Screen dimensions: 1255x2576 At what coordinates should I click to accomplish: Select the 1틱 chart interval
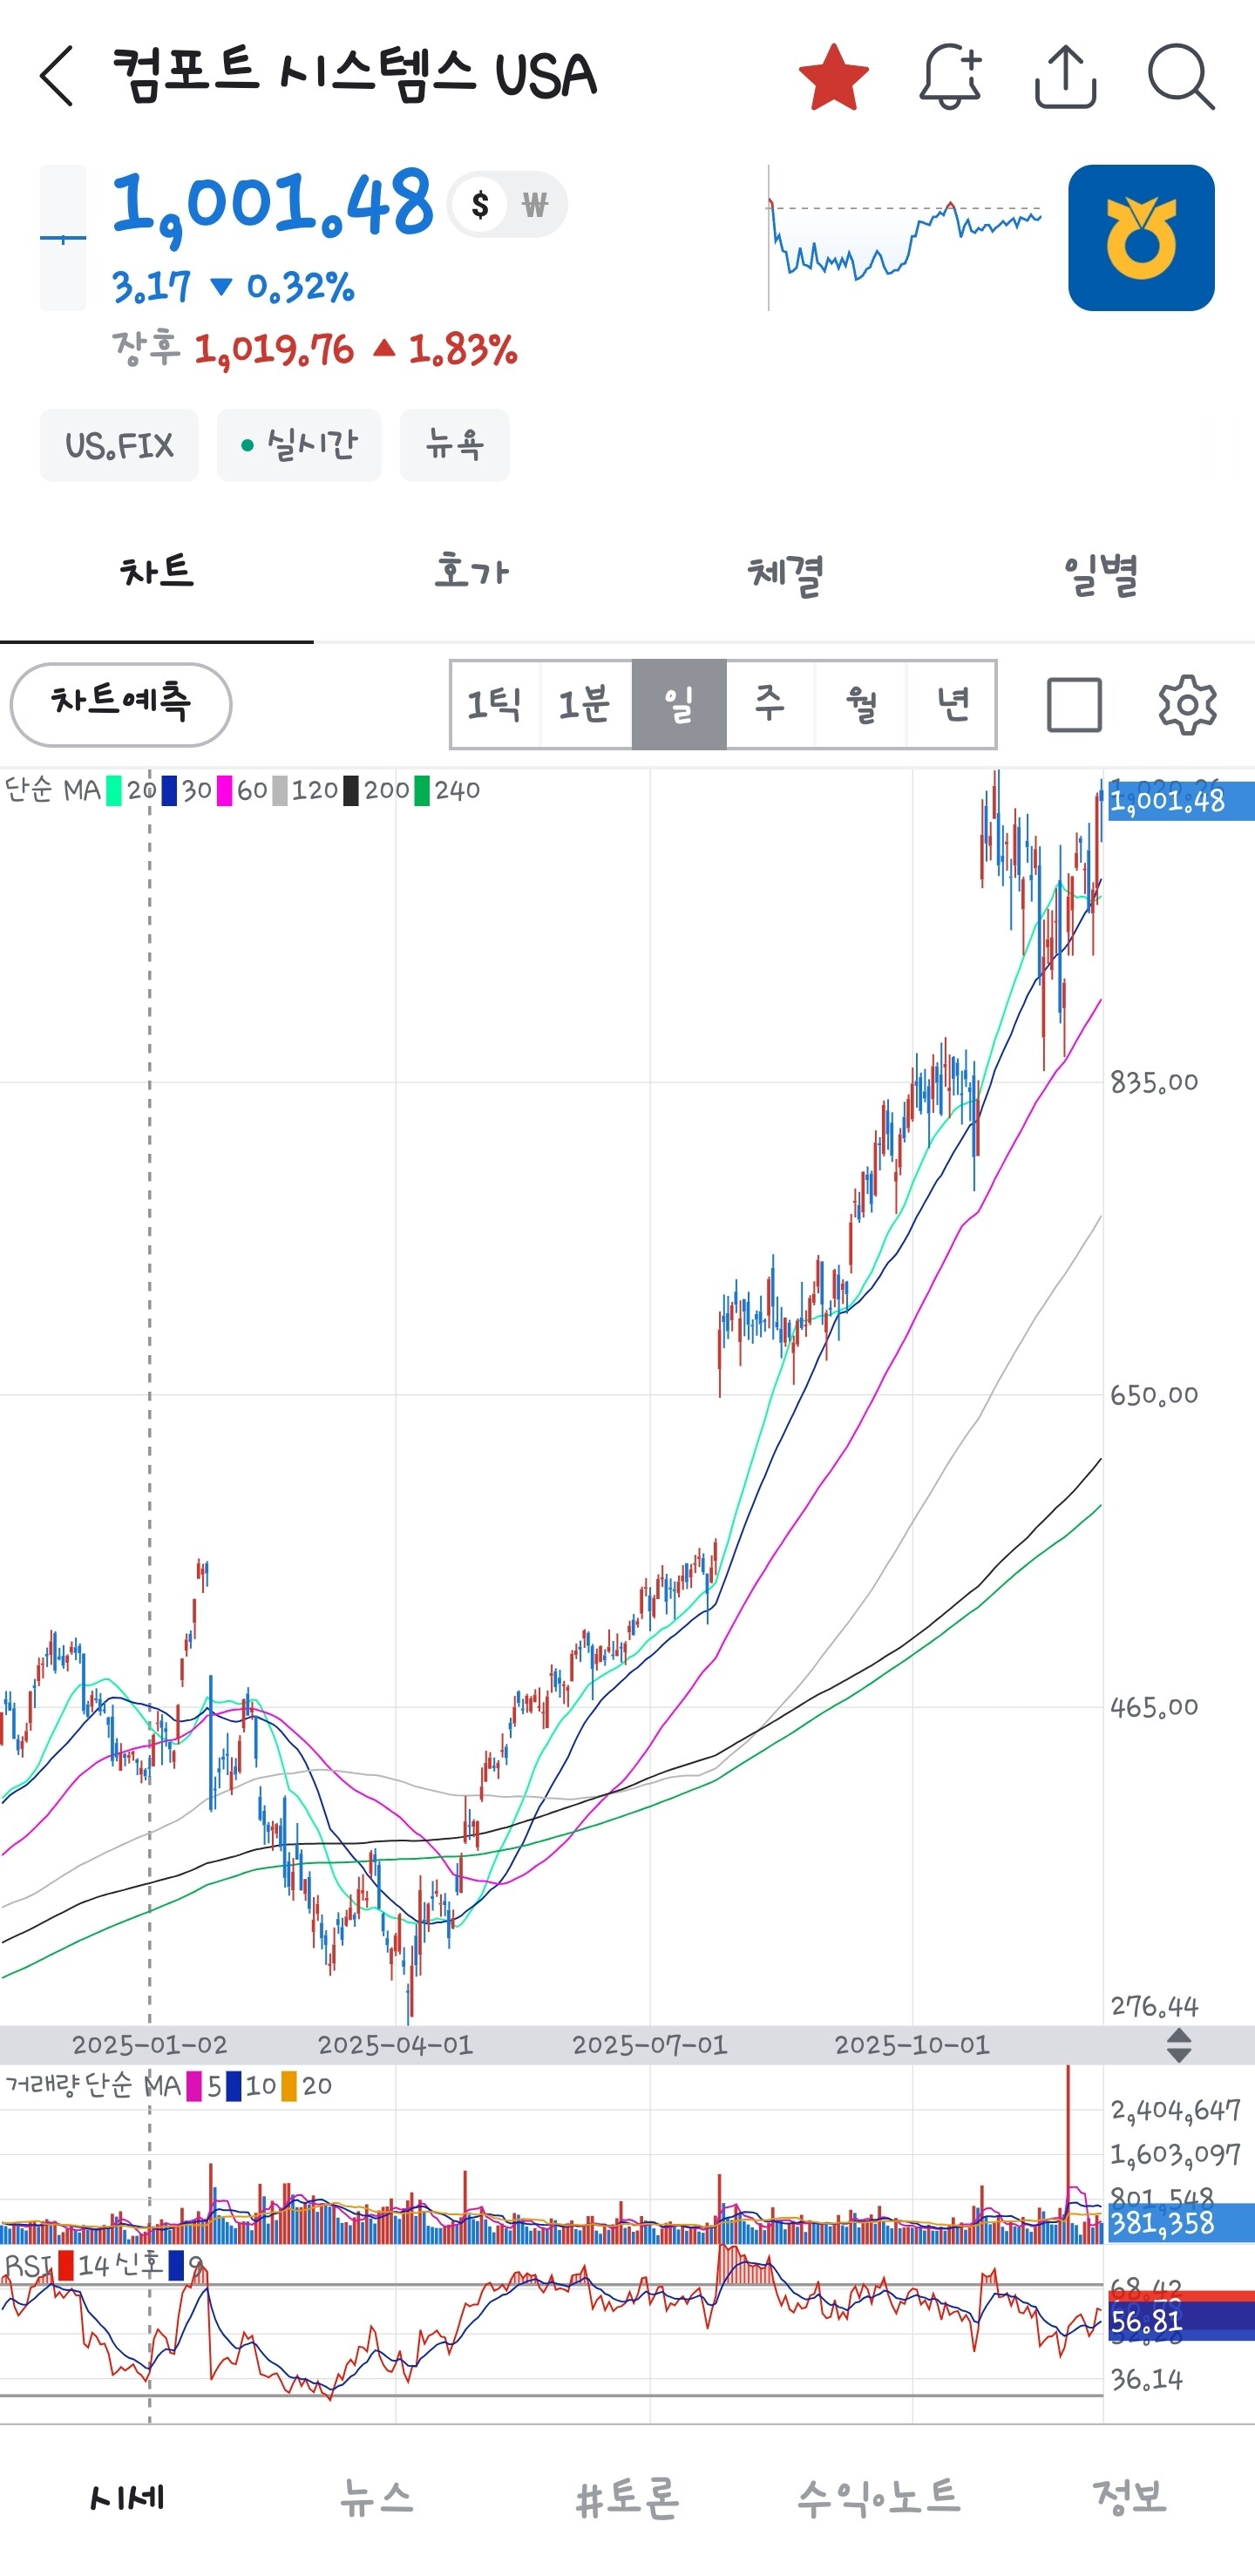495,704
